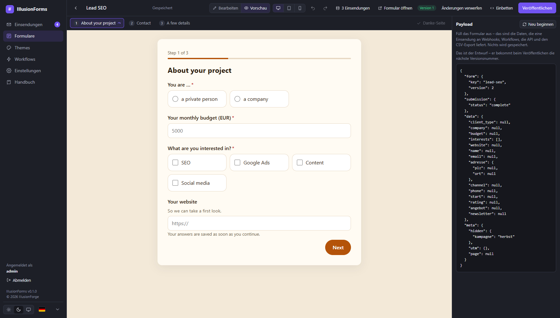Open Einstellungen in the sidebar
Viewport: 560px width, 318px height.
pos(33,71)
